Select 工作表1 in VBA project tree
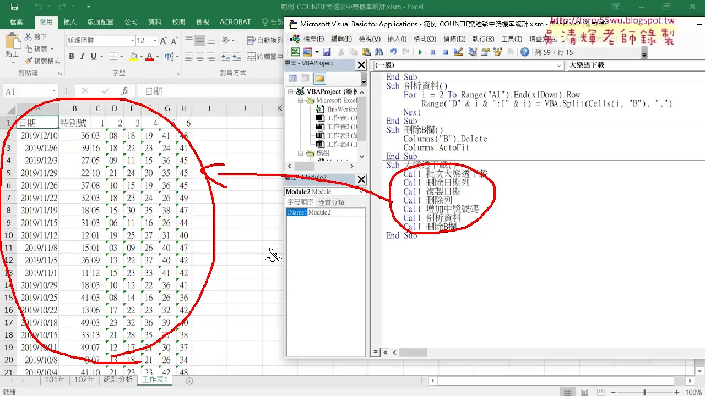The image size is (705, 396). click(341, 118)
